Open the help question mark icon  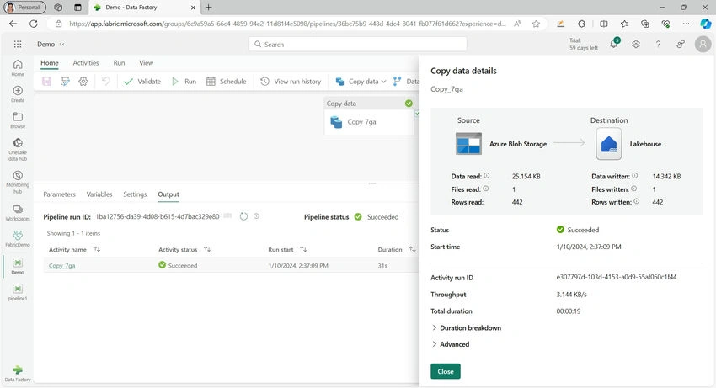[x=658, y=45]
